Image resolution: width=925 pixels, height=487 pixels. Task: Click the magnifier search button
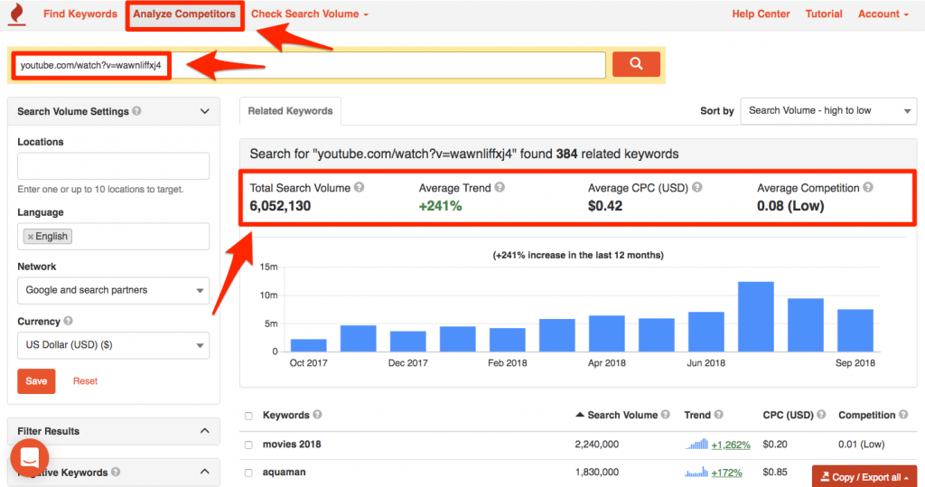pyautogui.click(x=636, y=64)
